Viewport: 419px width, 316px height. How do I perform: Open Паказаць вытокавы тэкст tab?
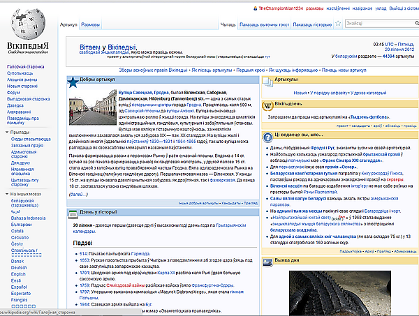coord(264,24)
